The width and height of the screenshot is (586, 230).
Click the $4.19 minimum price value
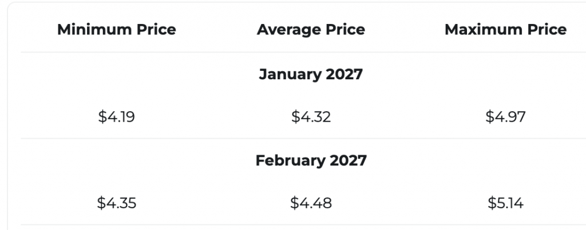click(x=117, y=117)
